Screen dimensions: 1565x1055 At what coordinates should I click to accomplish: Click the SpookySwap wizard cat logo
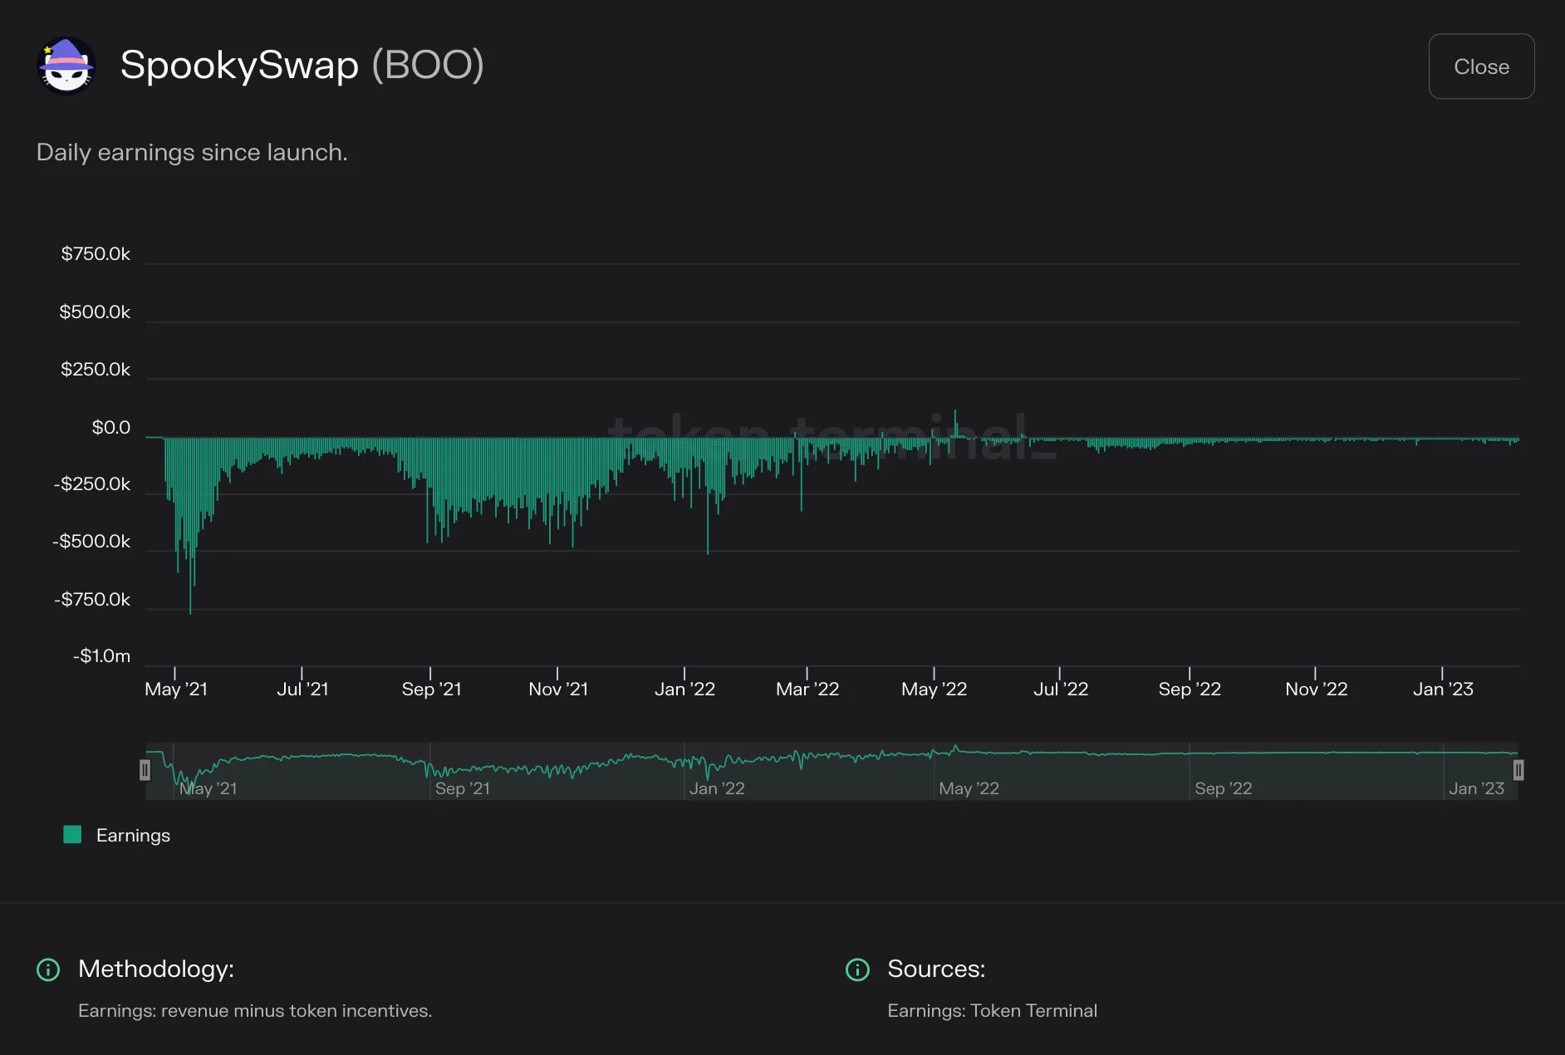coord(66,66)
